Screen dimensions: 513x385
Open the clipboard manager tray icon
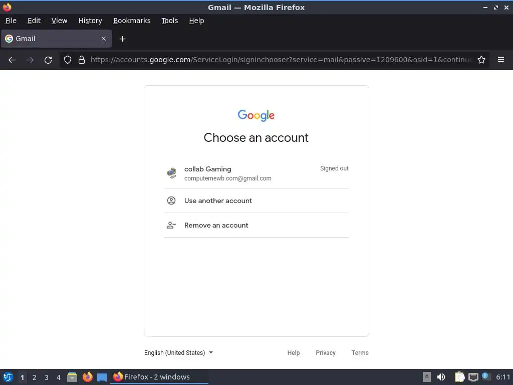coord(460,377)
